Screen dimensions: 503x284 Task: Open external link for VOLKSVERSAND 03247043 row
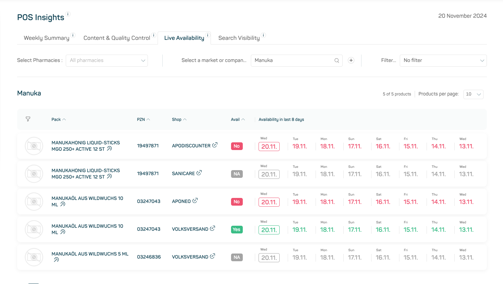click(x=212, y=228)
